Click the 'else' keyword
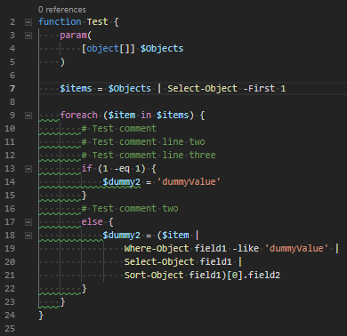 [93, 222]
